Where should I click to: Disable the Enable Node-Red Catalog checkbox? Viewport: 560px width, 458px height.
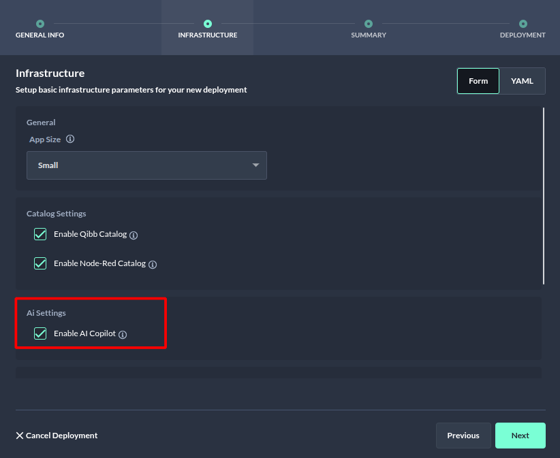tap(40, 263)
